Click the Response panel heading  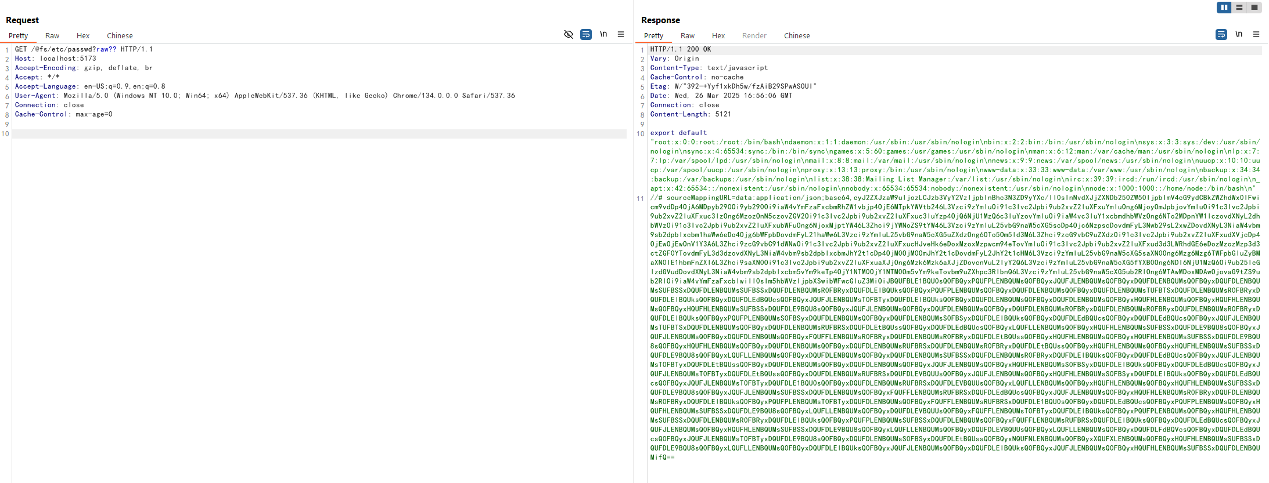point(660,20)
